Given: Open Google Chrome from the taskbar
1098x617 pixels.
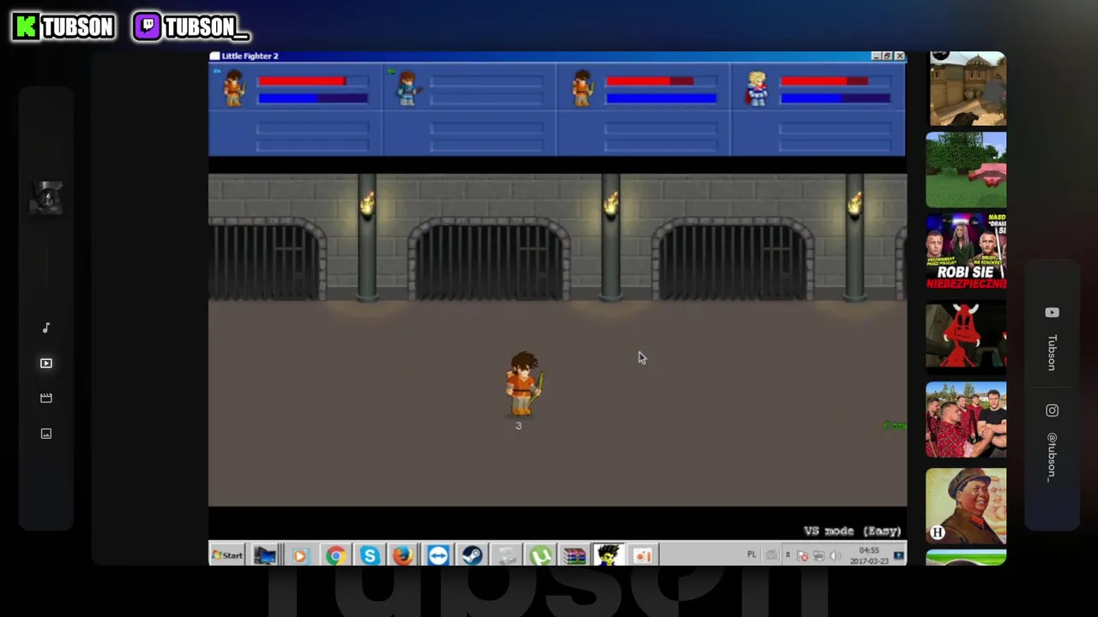Looking at the screenshot, I should click(x=335, y=556).
